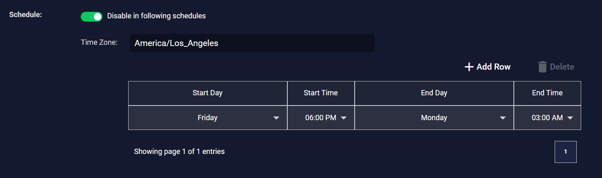Select the End Time column header
Viewport: 602px width, 178px height.
(547, 93)
